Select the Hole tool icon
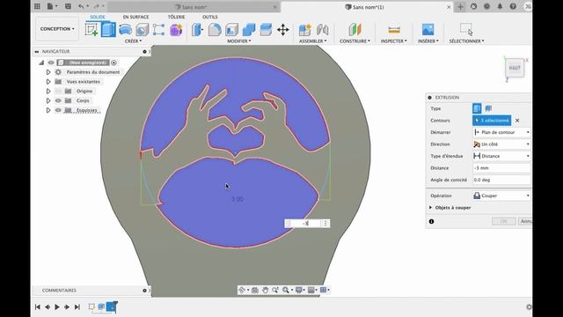563x317 pixels. tap(142, 30)
